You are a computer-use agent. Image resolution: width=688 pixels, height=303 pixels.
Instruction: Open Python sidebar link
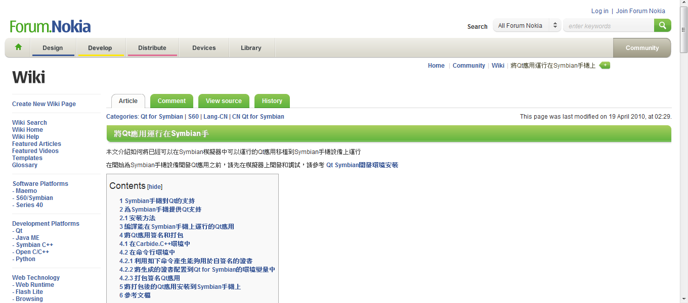coord(25,259)
